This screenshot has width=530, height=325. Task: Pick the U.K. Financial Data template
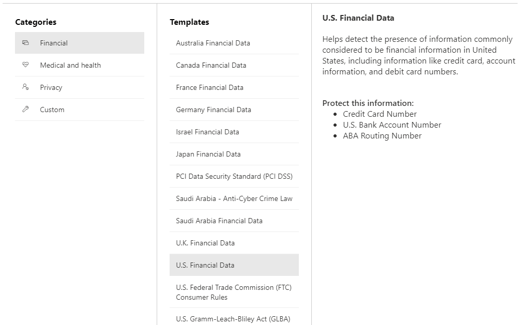(234, 243)
